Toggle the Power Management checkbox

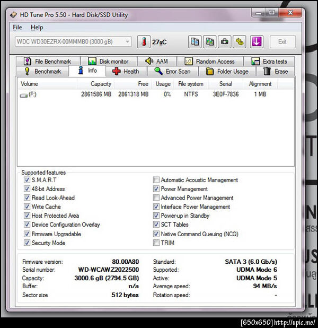pos(156,189)
